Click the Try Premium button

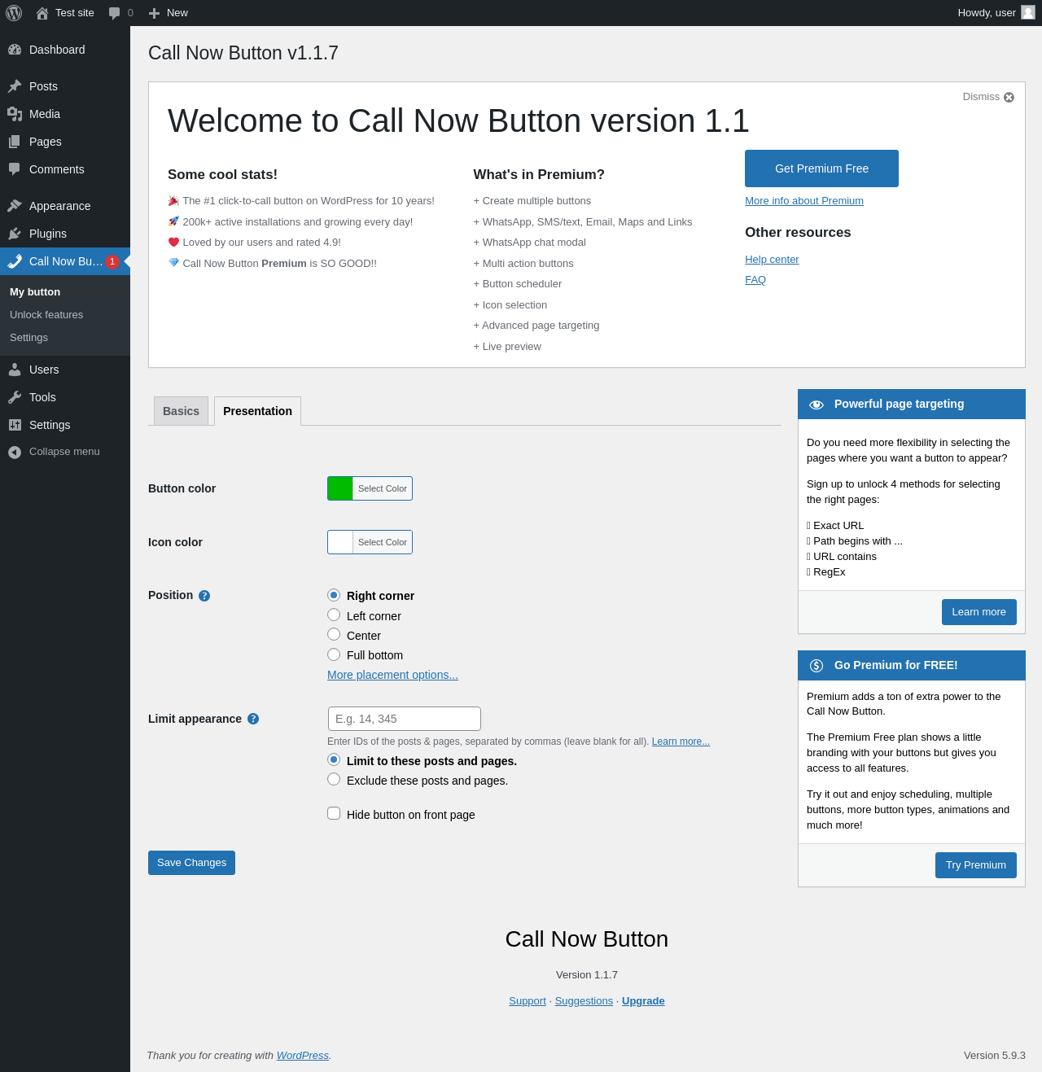click(x=975, y=865)
